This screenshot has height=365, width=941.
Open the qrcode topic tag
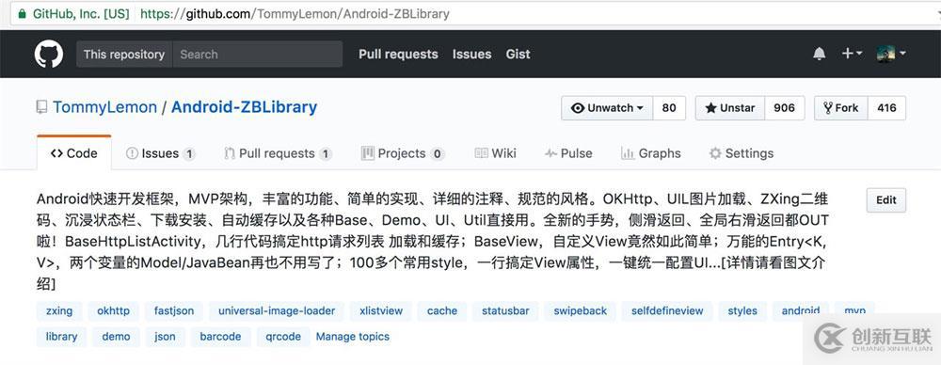click(x=283, y=337)
